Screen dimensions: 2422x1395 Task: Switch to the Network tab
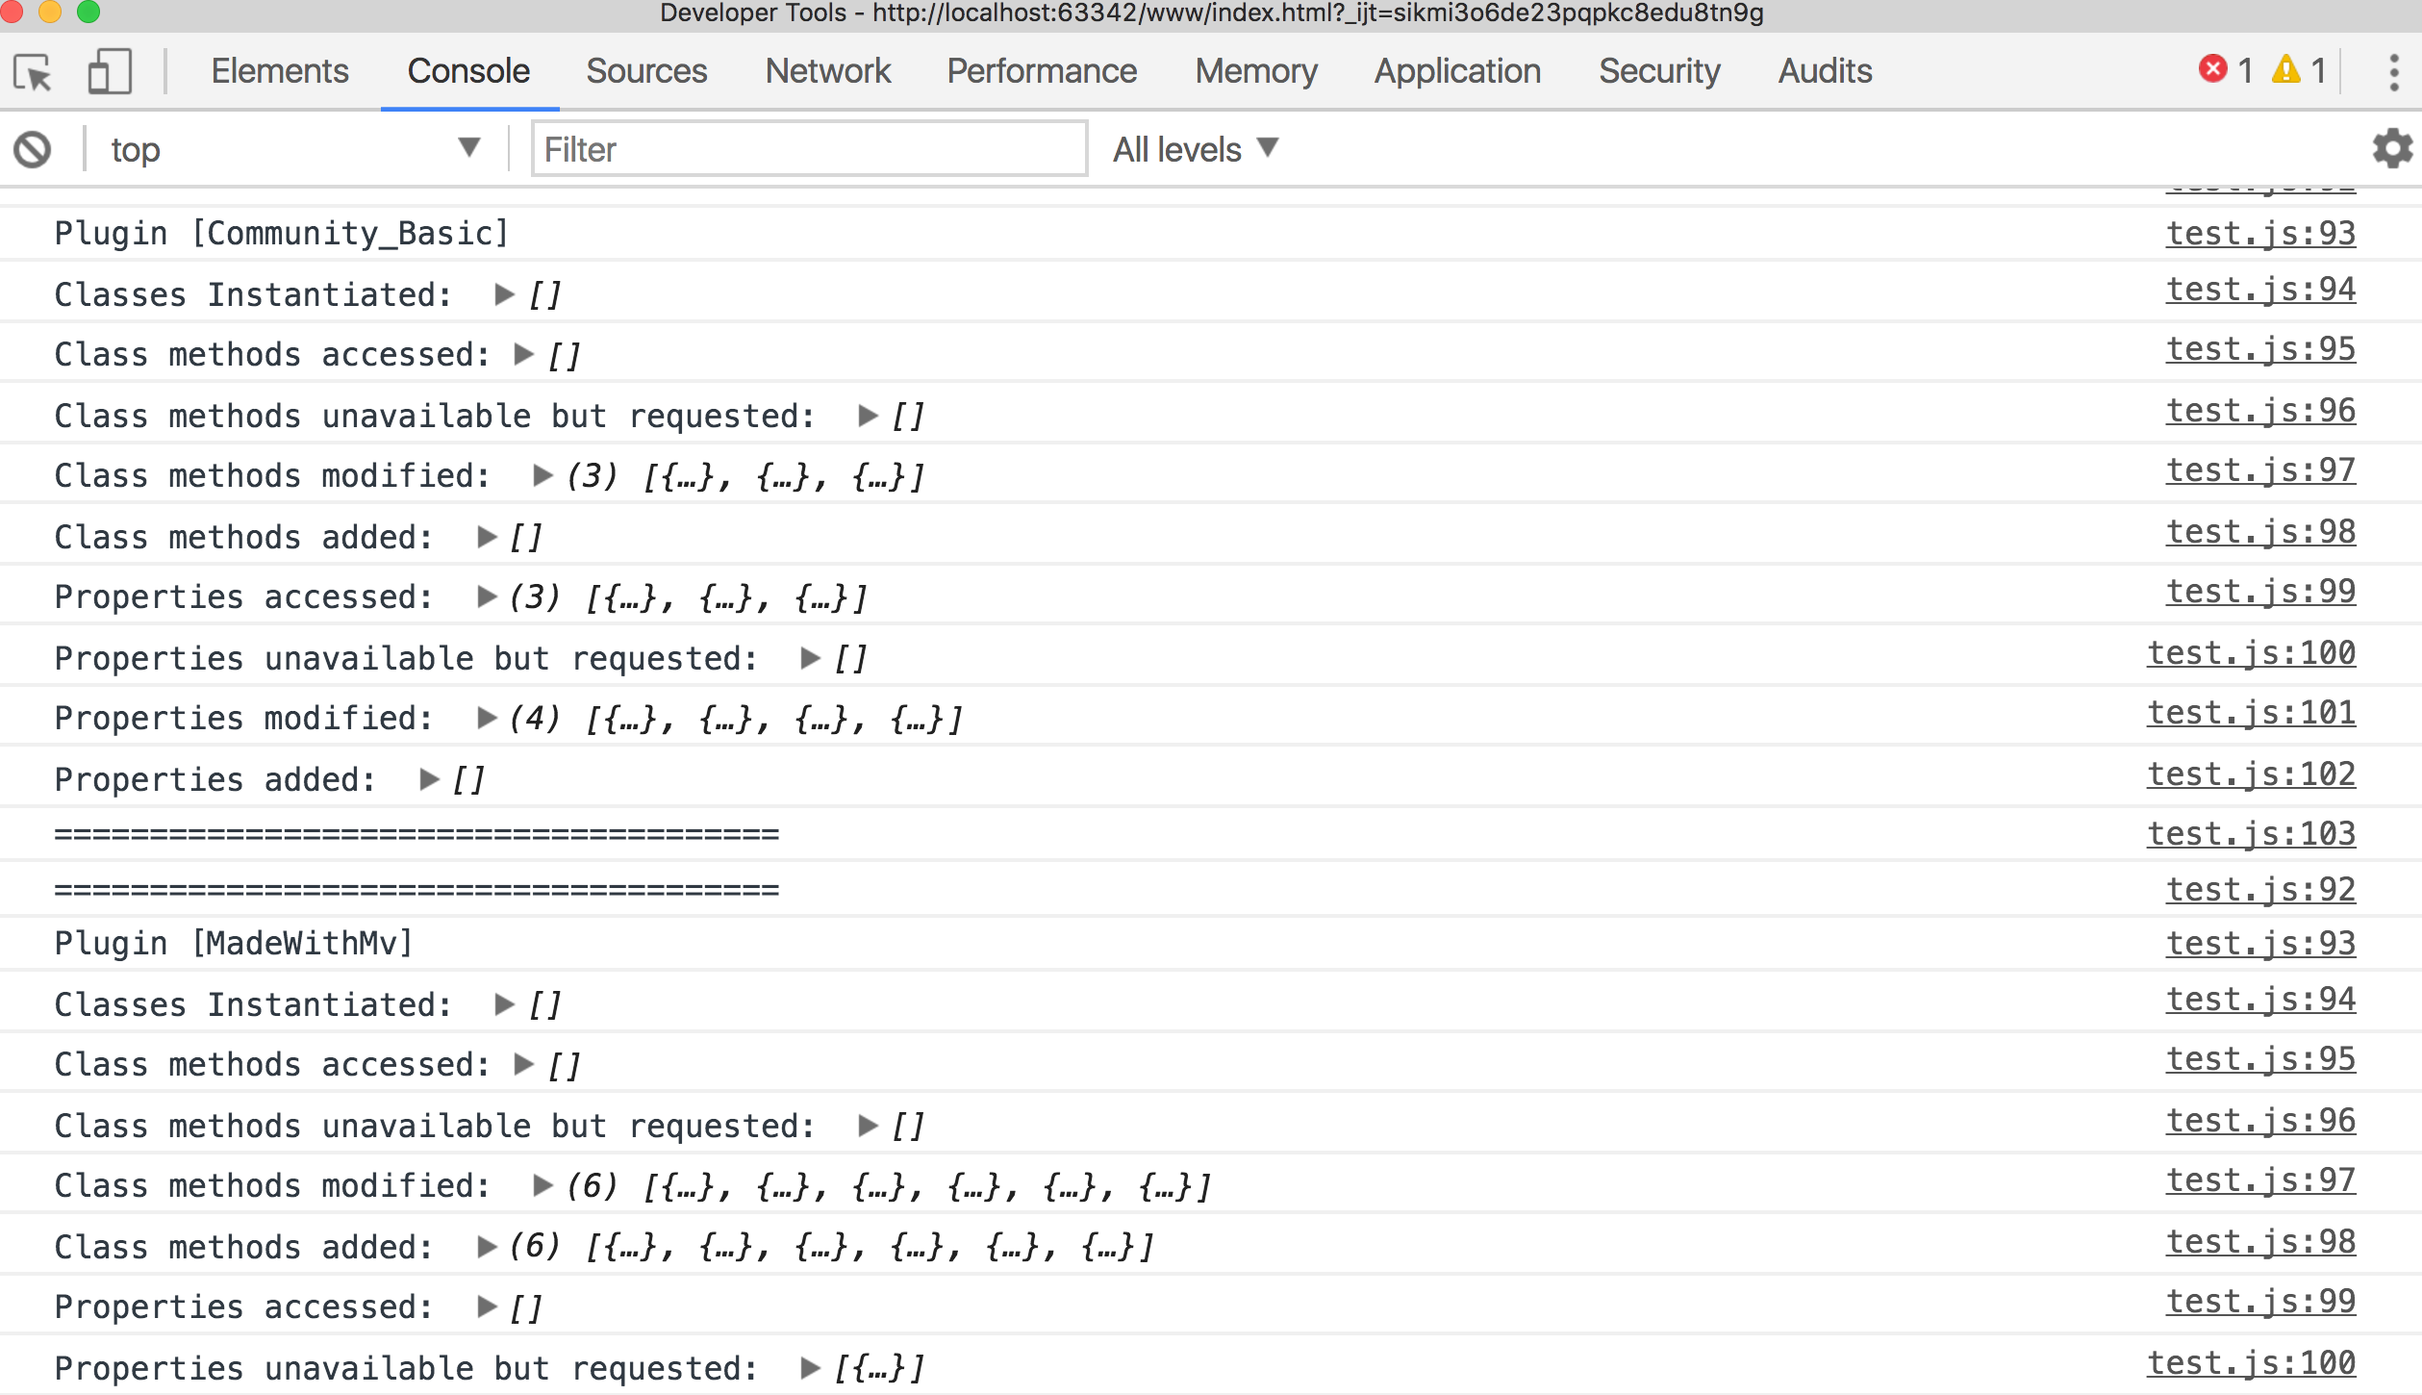tap(827, 70)
